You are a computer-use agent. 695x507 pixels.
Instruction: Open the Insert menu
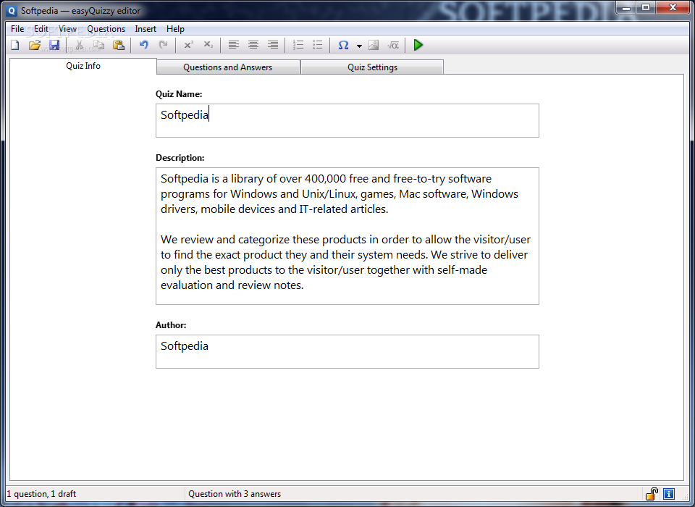146,29
